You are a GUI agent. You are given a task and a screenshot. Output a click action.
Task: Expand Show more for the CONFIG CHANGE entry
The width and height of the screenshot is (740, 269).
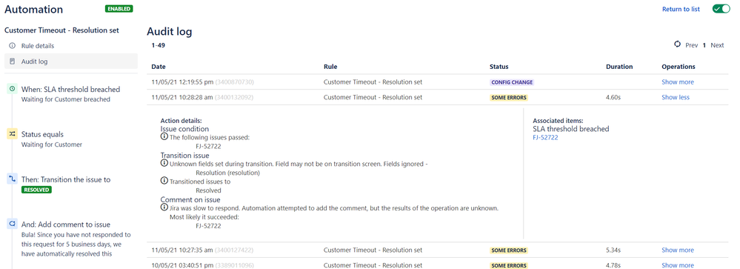pos(678,82)
